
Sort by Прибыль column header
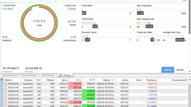coord(150,80)
